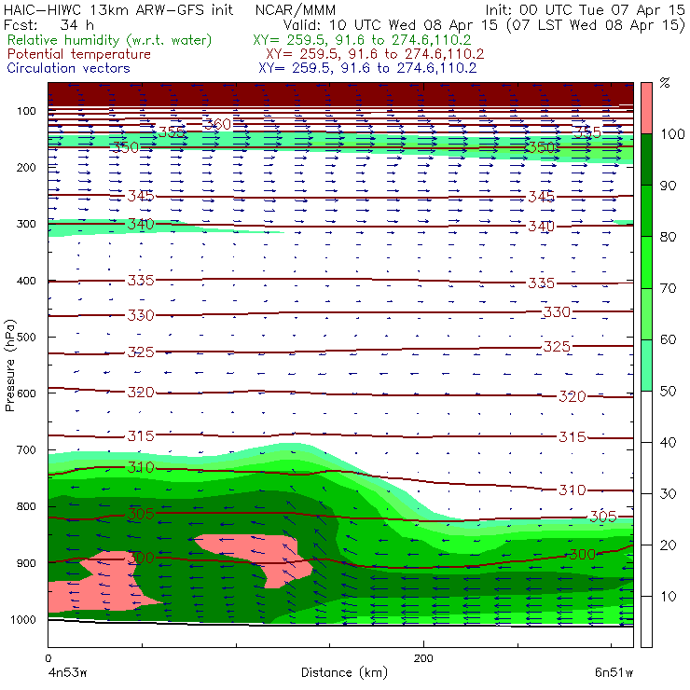This screenshot has height=690, width=690.
Task: Select 'Valid: 10 UTC Wed 08 Apr 15' text
Action: pyautogui.click(x=391, y=25)
